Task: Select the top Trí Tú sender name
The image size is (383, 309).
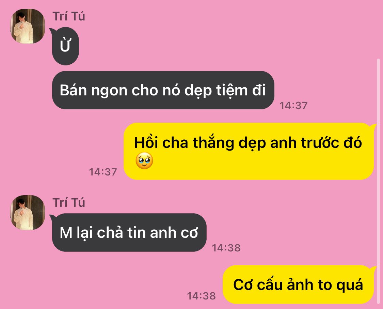Action: (x=69, y=16)
